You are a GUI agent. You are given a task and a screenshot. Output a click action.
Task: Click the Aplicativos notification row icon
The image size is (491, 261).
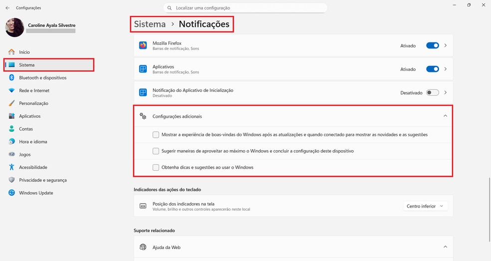pyautogui.click(x=143, y=69)
